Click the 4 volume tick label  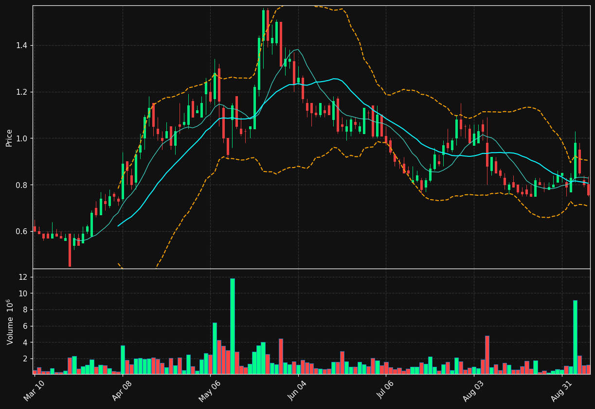[26, 342]
